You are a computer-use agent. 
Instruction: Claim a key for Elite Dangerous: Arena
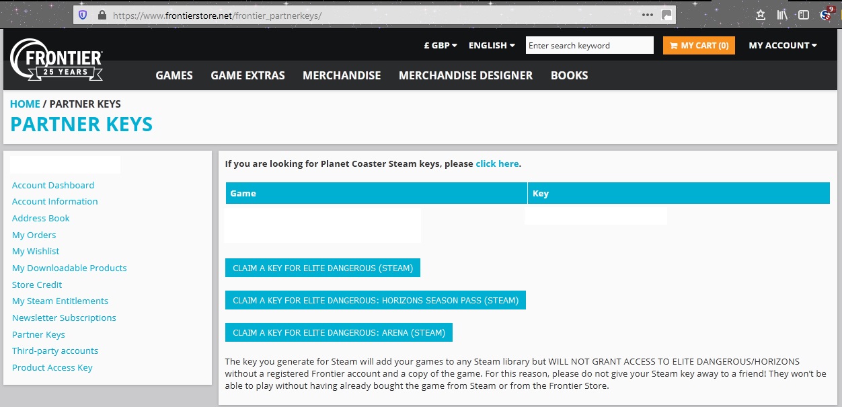tap(339, 332)
